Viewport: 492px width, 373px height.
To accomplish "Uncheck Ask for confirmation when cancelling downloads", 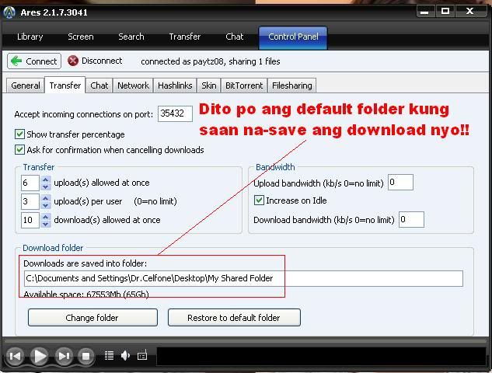I will click(19, 150).
